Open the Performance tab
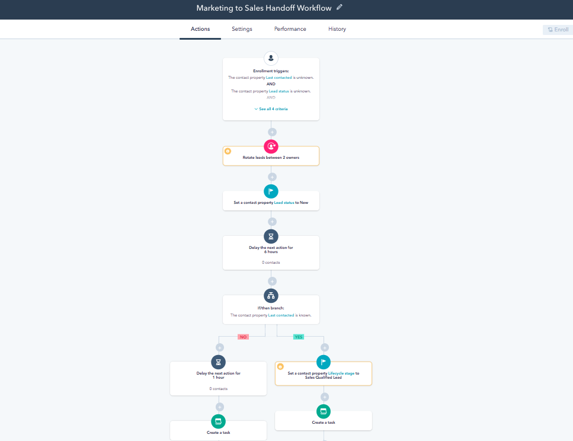Viewport: 573px width, 441px height. pyautogui.click(x=290, y=29)
